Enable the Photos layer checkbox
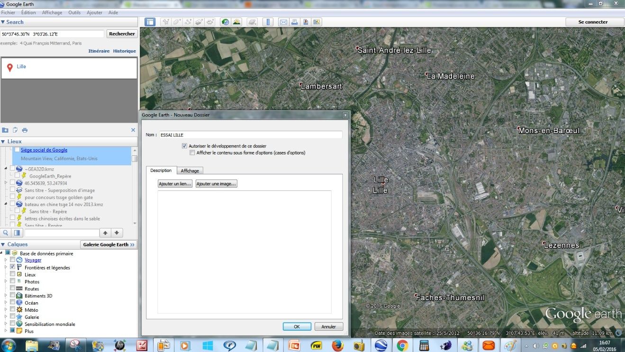 click(12, 281)
